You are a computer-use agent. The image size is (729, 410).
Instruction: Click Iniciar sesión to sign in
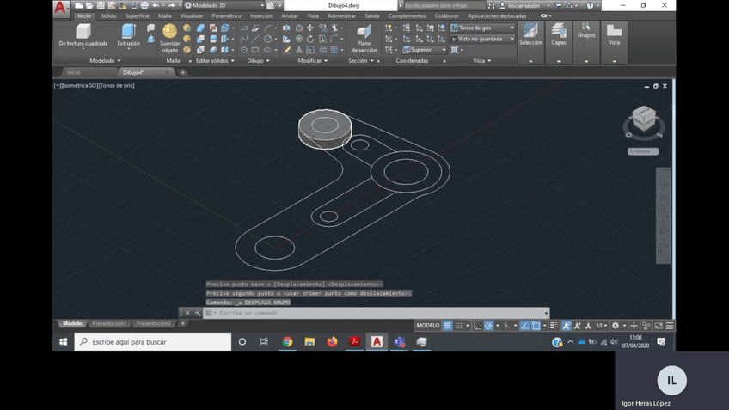point(524,5)
